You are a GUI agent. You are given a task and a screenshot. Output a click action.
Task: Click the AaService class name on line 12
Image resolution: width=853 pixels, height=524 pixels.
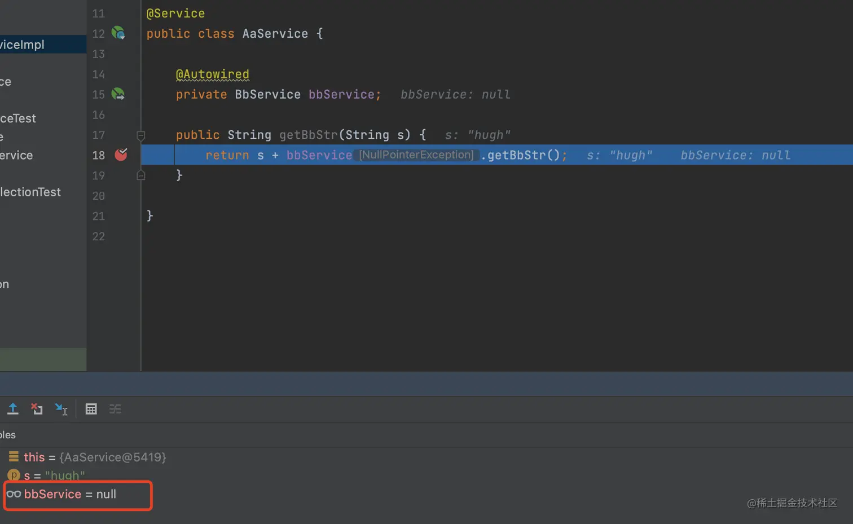click(x=275, y=34)
